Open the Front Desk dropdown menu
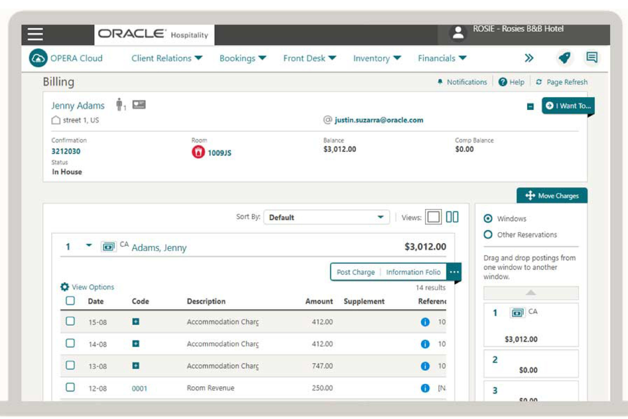The image size is (628, 419). 309,58
